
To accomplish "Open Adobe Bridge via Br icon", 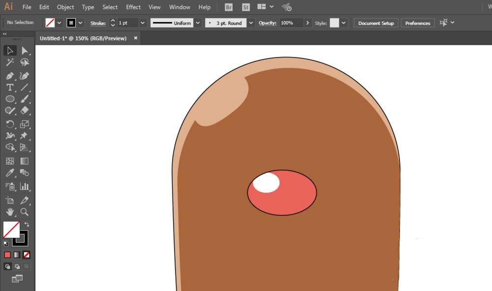I will 228,7.
